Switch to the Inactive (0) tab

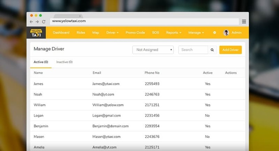tap(64, 62)
